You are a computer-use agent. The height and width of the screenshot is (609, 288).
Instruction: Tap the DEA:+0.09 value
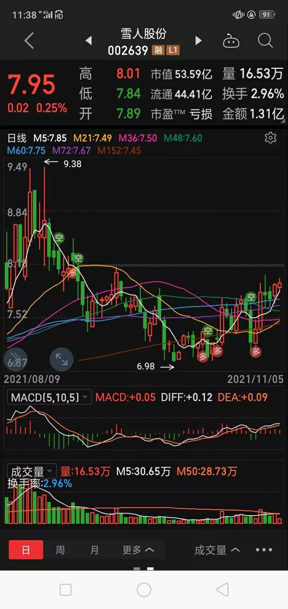click(243, 397)
